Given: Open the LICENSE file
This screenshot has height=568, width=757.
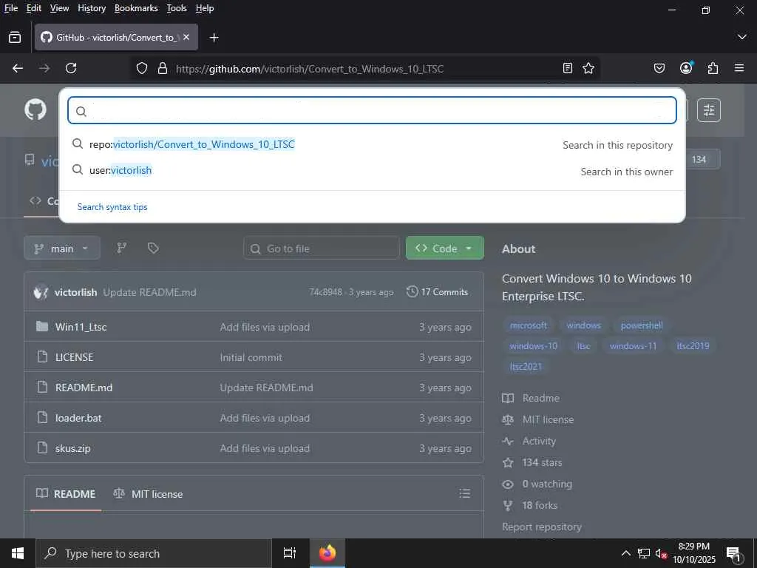Looking at the screenshot, I should (x=75, y=357).
